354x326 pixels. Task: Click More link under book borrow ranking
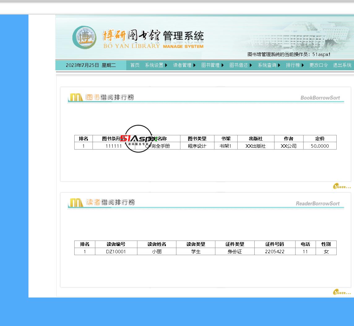point(342,186)
